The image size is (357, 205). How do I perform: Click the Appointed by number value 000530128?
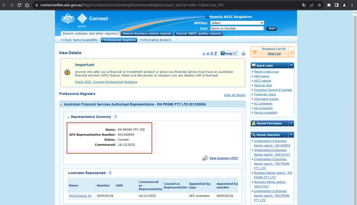coord(225,196)
